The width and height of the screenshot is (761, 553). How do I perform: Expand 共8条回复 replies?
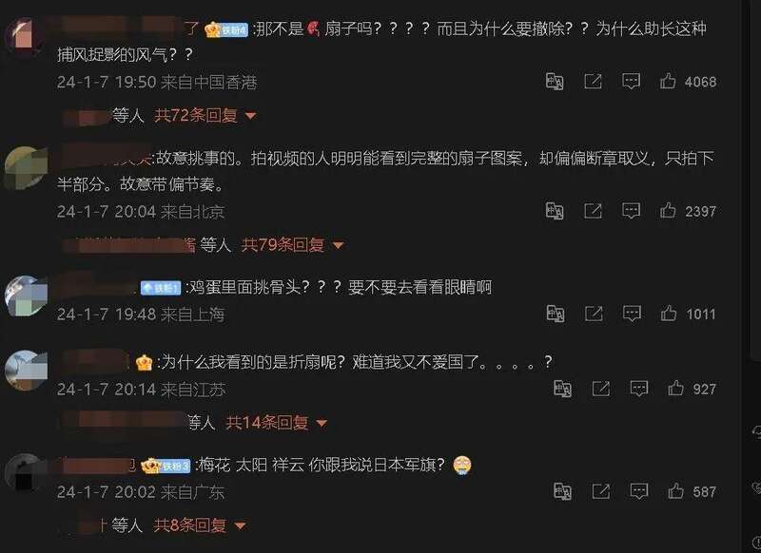coord(200,524)
